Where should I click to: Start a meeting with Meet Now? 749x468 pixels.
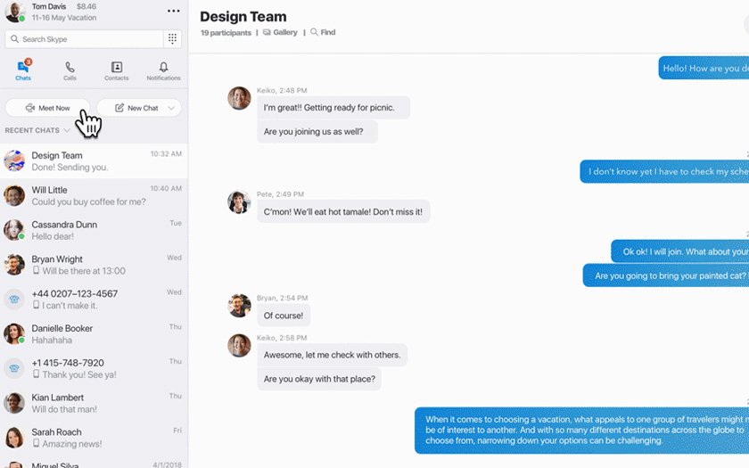47,108
